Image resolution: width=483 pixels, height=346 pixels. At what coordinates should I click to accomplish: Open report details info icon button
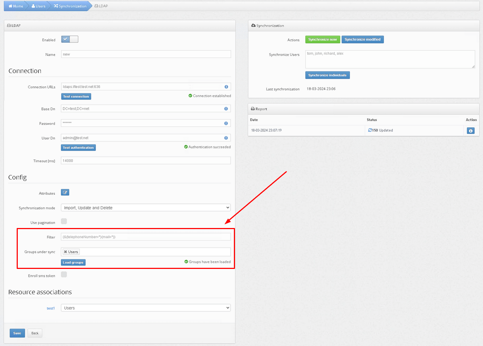pyautogui.click(x=471, y=131)
